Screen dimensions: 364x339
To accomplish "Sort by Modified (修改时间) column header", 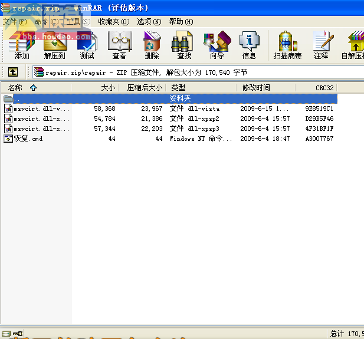I will point(266,88).
